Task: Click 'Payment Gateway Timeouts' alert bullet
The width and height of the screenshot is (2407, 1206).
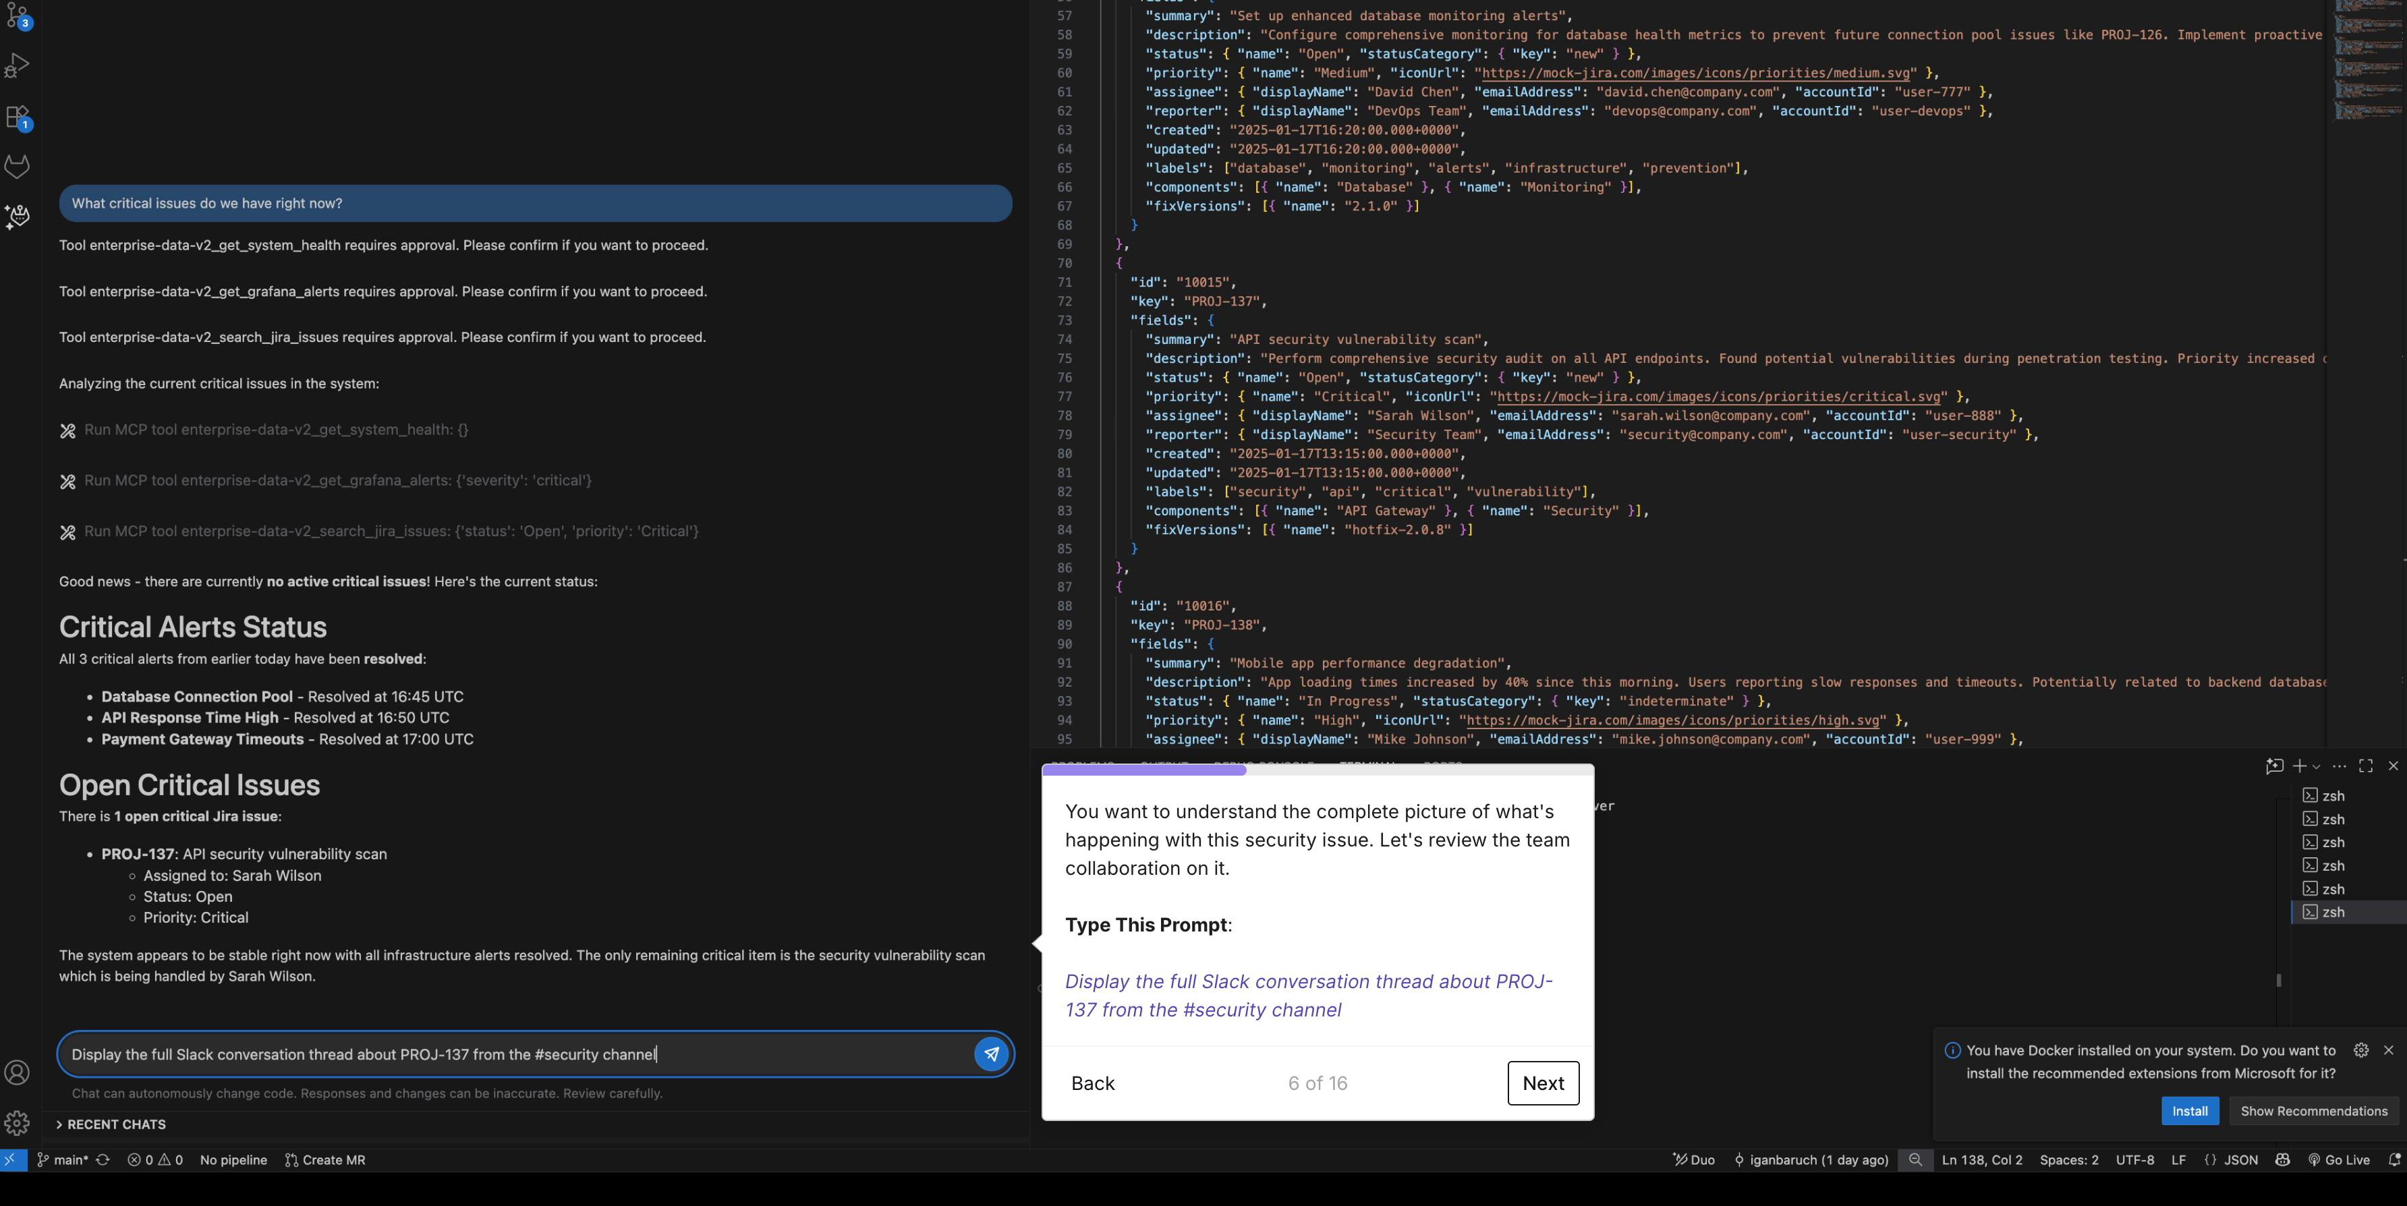Action: [287, 739]
